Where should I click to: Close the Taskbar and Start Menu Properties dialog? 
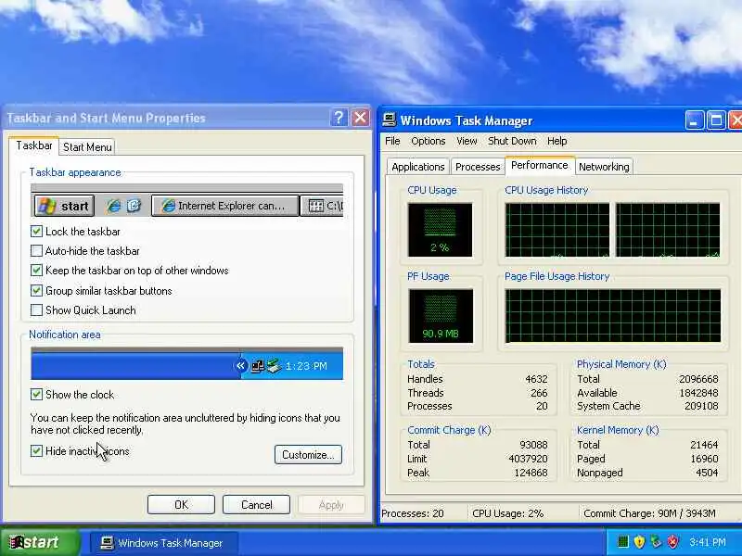tap(360, 118)
